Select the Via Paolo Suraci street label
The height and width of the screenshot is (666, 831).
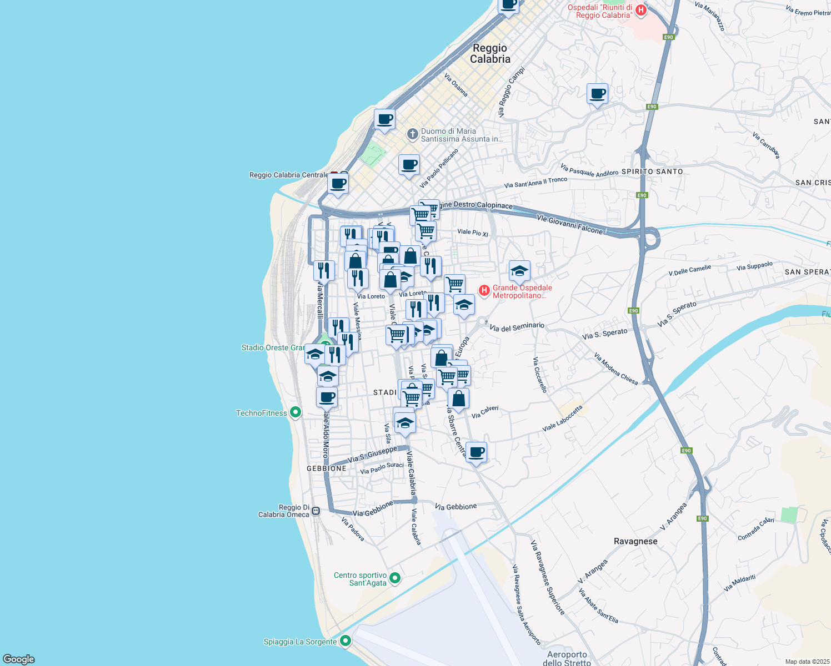click(382, 468)
